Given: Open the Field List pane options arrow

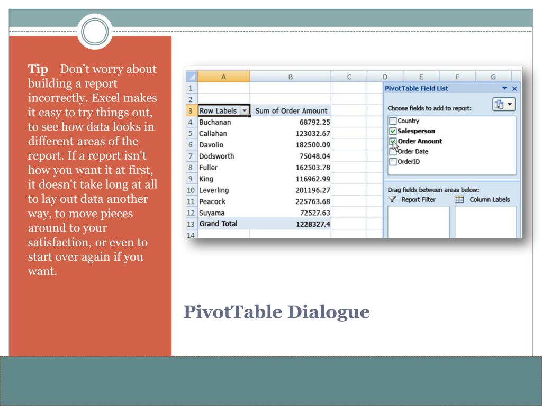Looking at the screenshot, I should (504, 88).
